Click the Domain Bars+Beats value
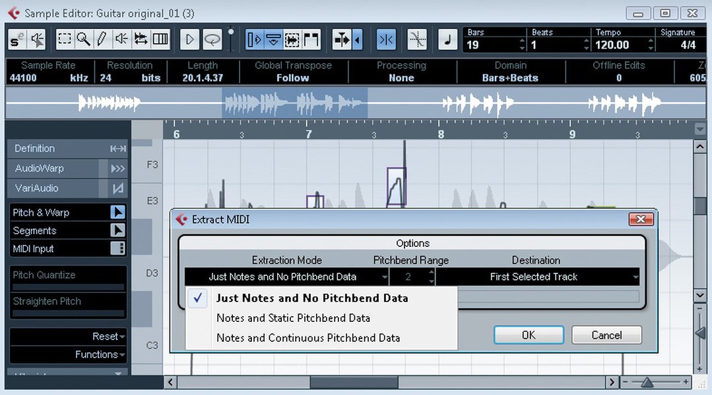Viewport: 712px width, 395px height. coord(510,78)
